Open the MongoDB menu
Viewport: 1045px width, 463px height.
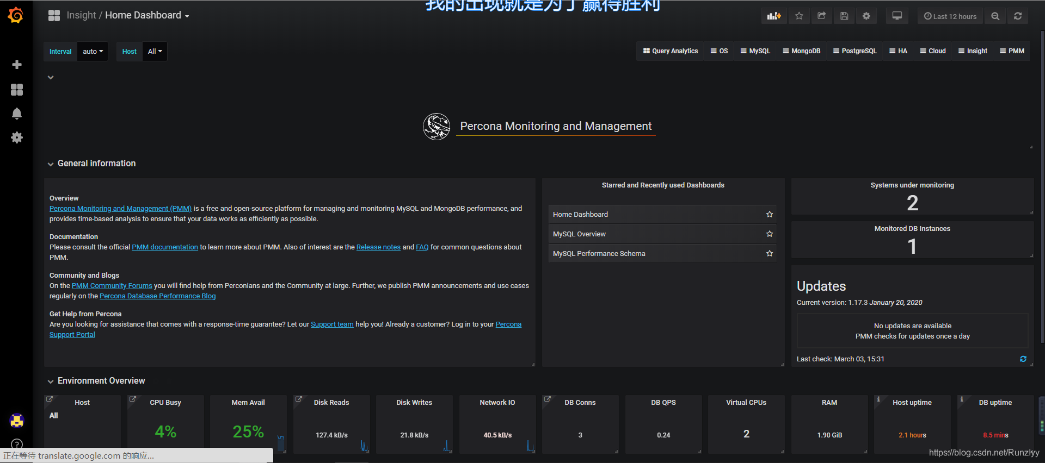click(802, 51)
